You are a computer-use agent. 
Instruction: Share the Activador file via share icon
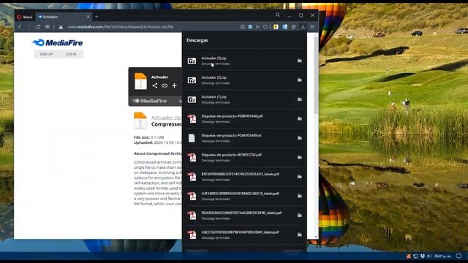pos(154,86)
